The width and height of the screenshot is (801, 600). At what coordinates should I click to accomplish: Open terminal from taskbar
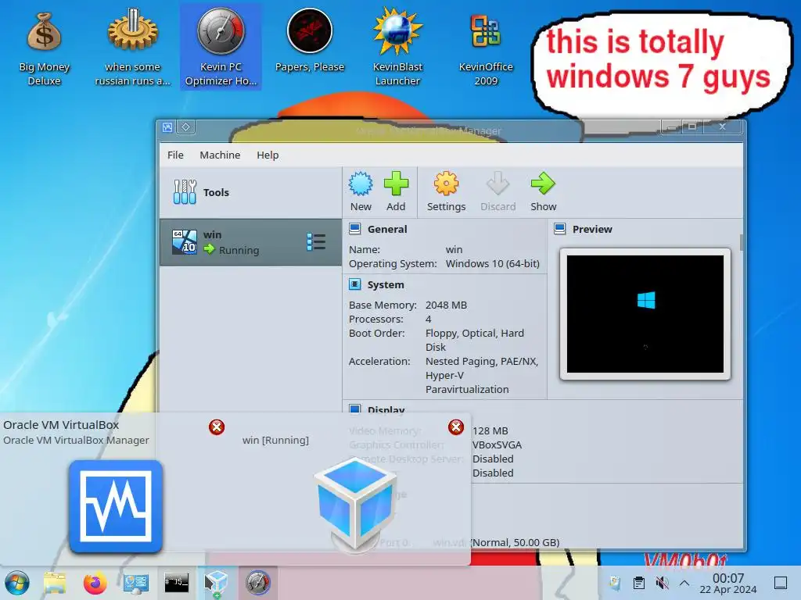click(x=176, y=582)
